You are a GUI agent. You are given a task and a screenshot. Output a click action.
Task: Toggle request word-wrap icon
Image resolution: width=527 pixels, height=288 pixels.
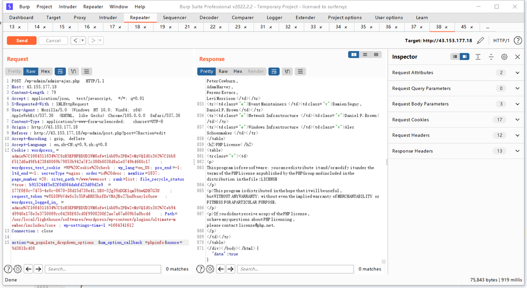click(x=60, y=71)
